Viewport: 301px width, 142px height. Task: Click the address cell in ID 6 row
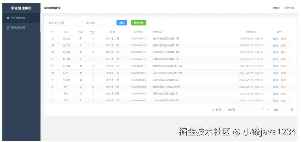click(165, 101)
